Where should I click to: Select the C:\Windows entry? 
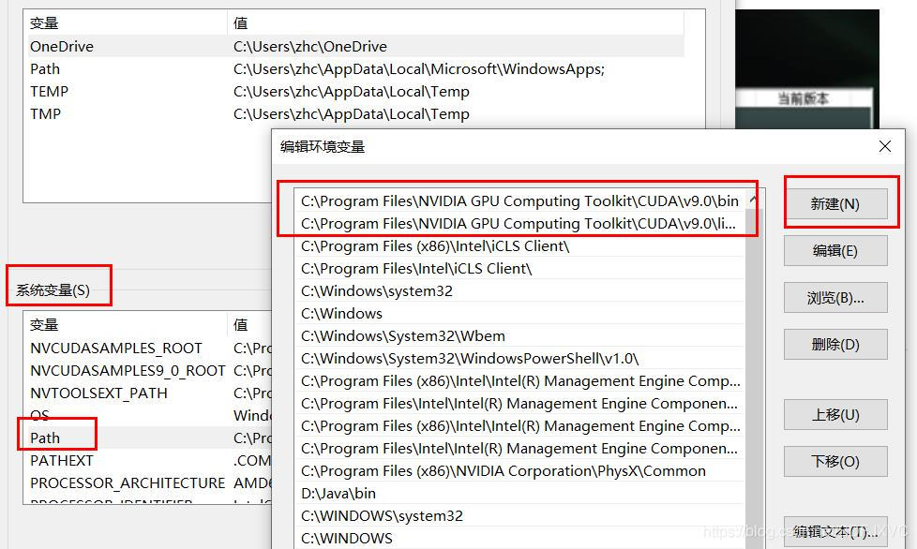click(x=519, y=314)
